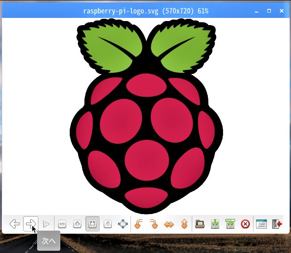
Task: Click the next image arrow button
Action: (31, 223)
